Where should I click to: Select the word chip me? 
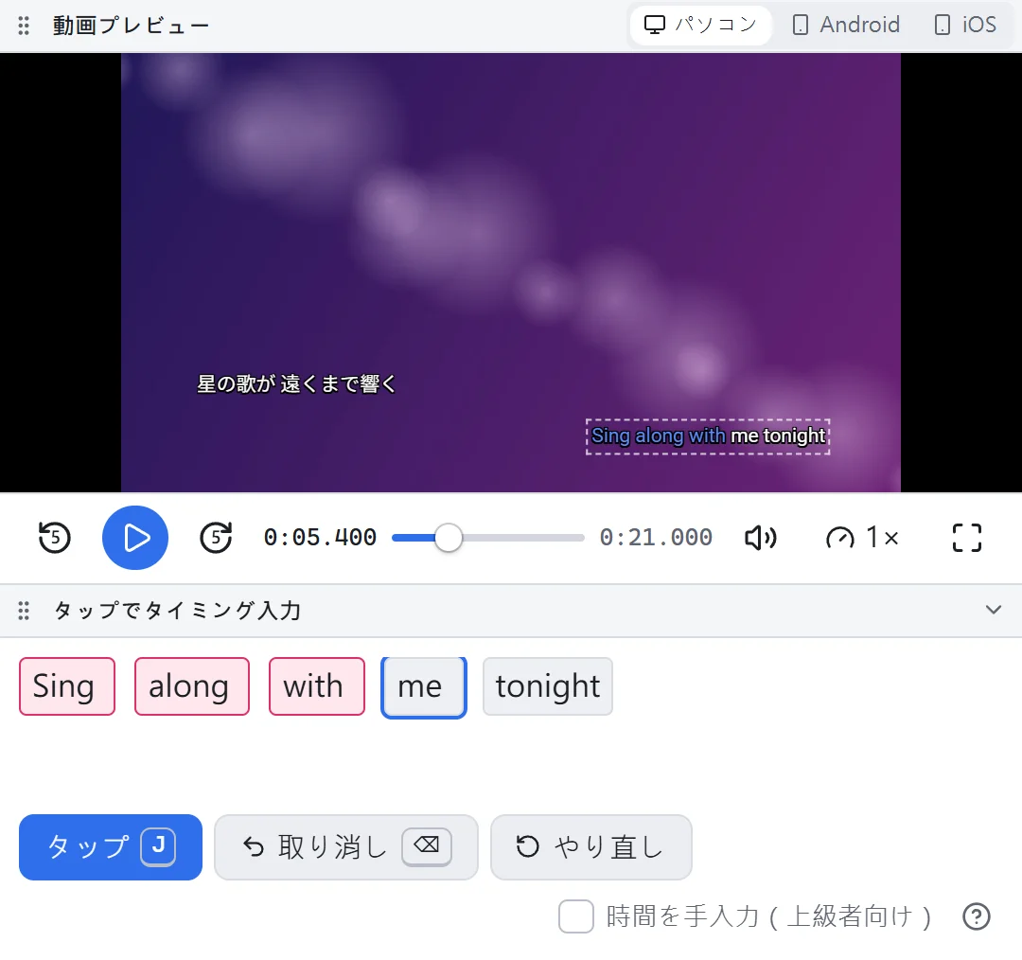coord(424,686)
